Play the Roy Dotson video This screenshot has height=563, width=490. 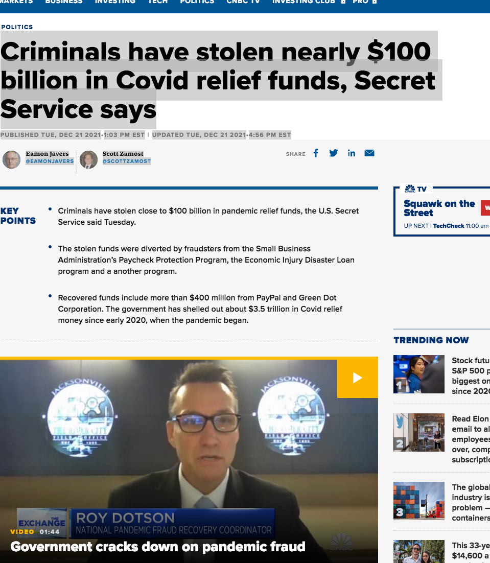point(358,378)
